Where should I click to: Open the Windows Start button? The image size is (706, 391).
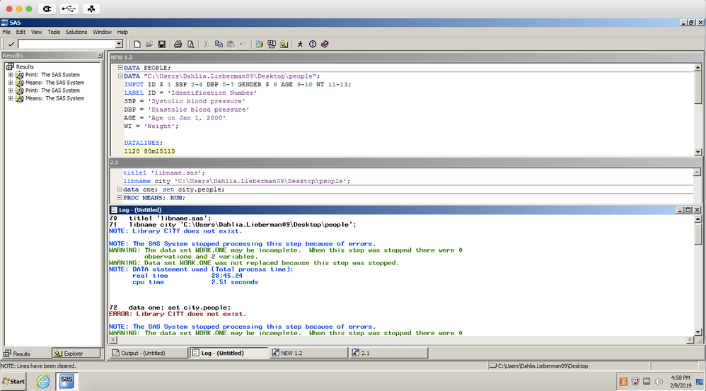(x=13, y=381)
